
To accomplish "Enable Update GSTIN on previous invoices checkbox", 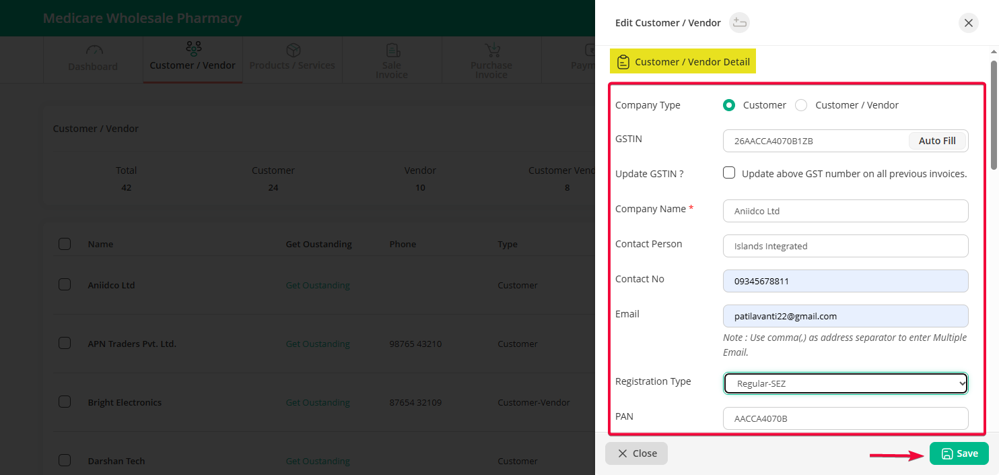I will click(x=729, y=173).
